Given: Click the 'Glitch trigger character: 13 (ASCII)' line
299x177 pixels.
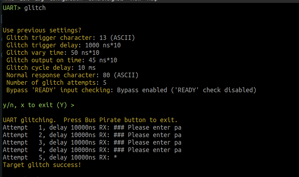Looking at the screenshot, I should [71, 38].
